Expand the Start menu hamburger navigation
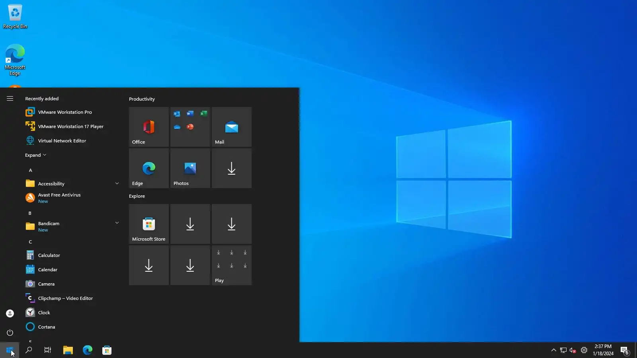This screenshot has height=358, width=637. (x=10, y=99)
